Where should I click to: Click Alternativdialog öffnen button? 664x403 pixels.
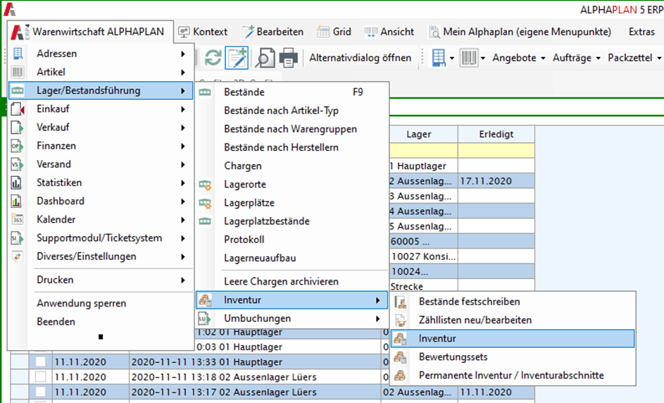click(360, 58)
